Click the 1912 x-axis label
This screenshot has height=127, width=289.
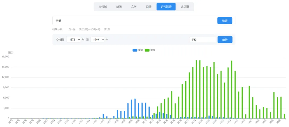151,122
